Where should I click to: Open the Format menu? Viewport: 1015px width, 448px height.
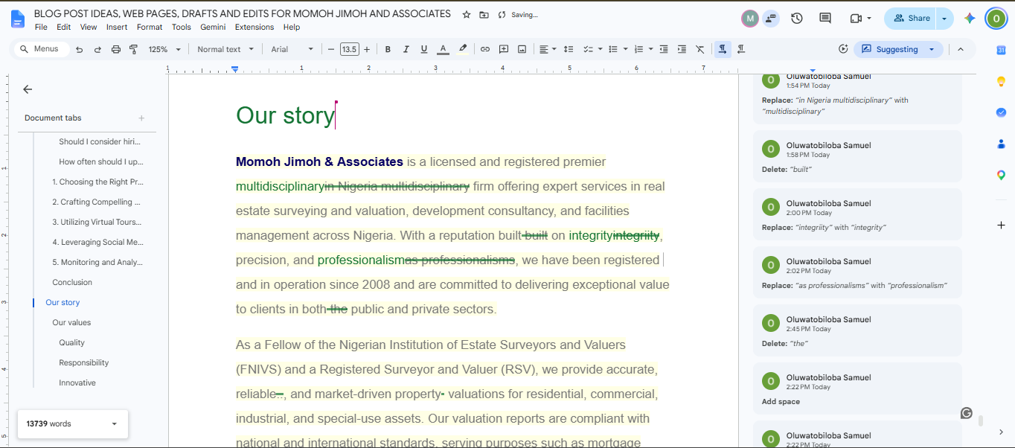150,27
